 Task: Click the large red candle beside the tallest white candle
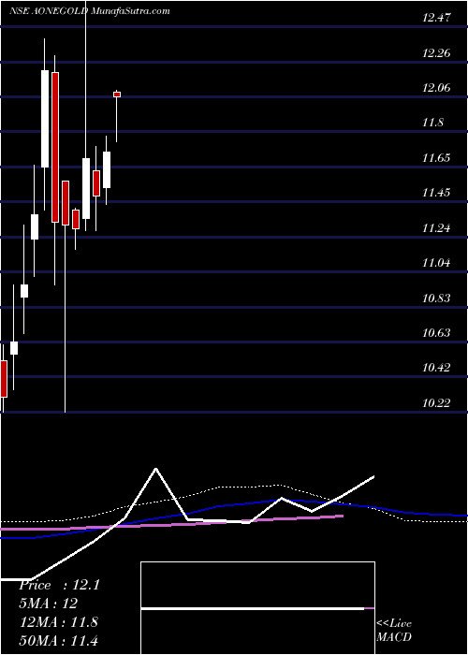(54, 148)
